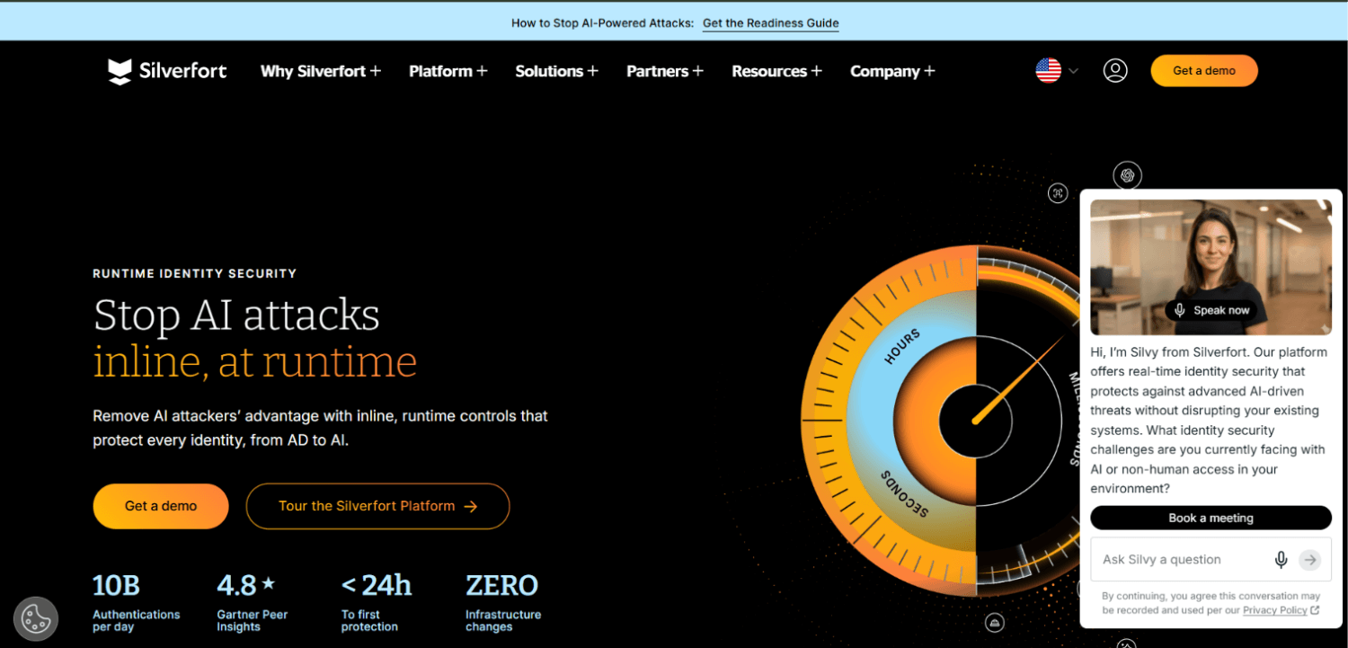Open Get the Readiness Guide link

tap(770, 23)
